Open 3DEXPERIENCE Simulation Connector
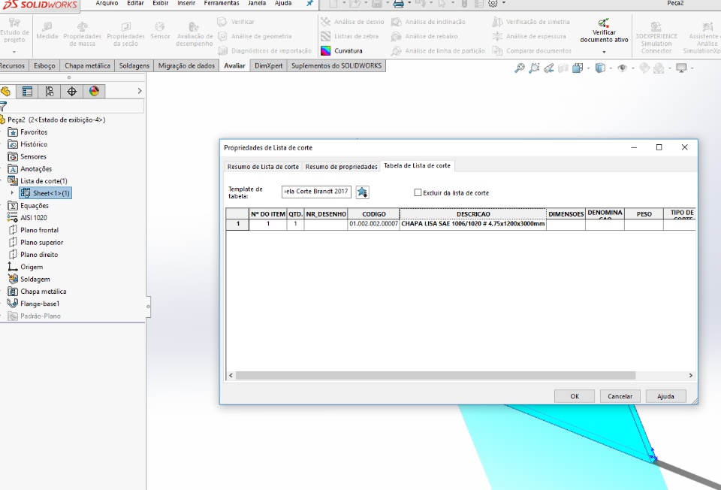Image resolution: width=721 pixels, height=490 pixels. pos(656,36)
